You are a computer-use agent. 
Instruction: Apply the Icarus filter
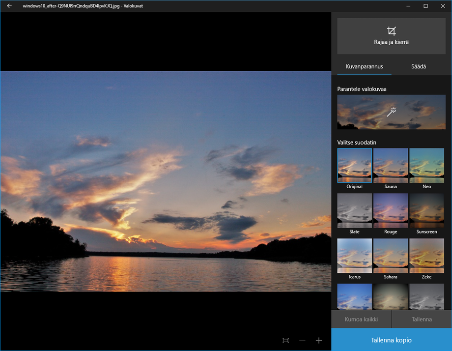point(354,255)
